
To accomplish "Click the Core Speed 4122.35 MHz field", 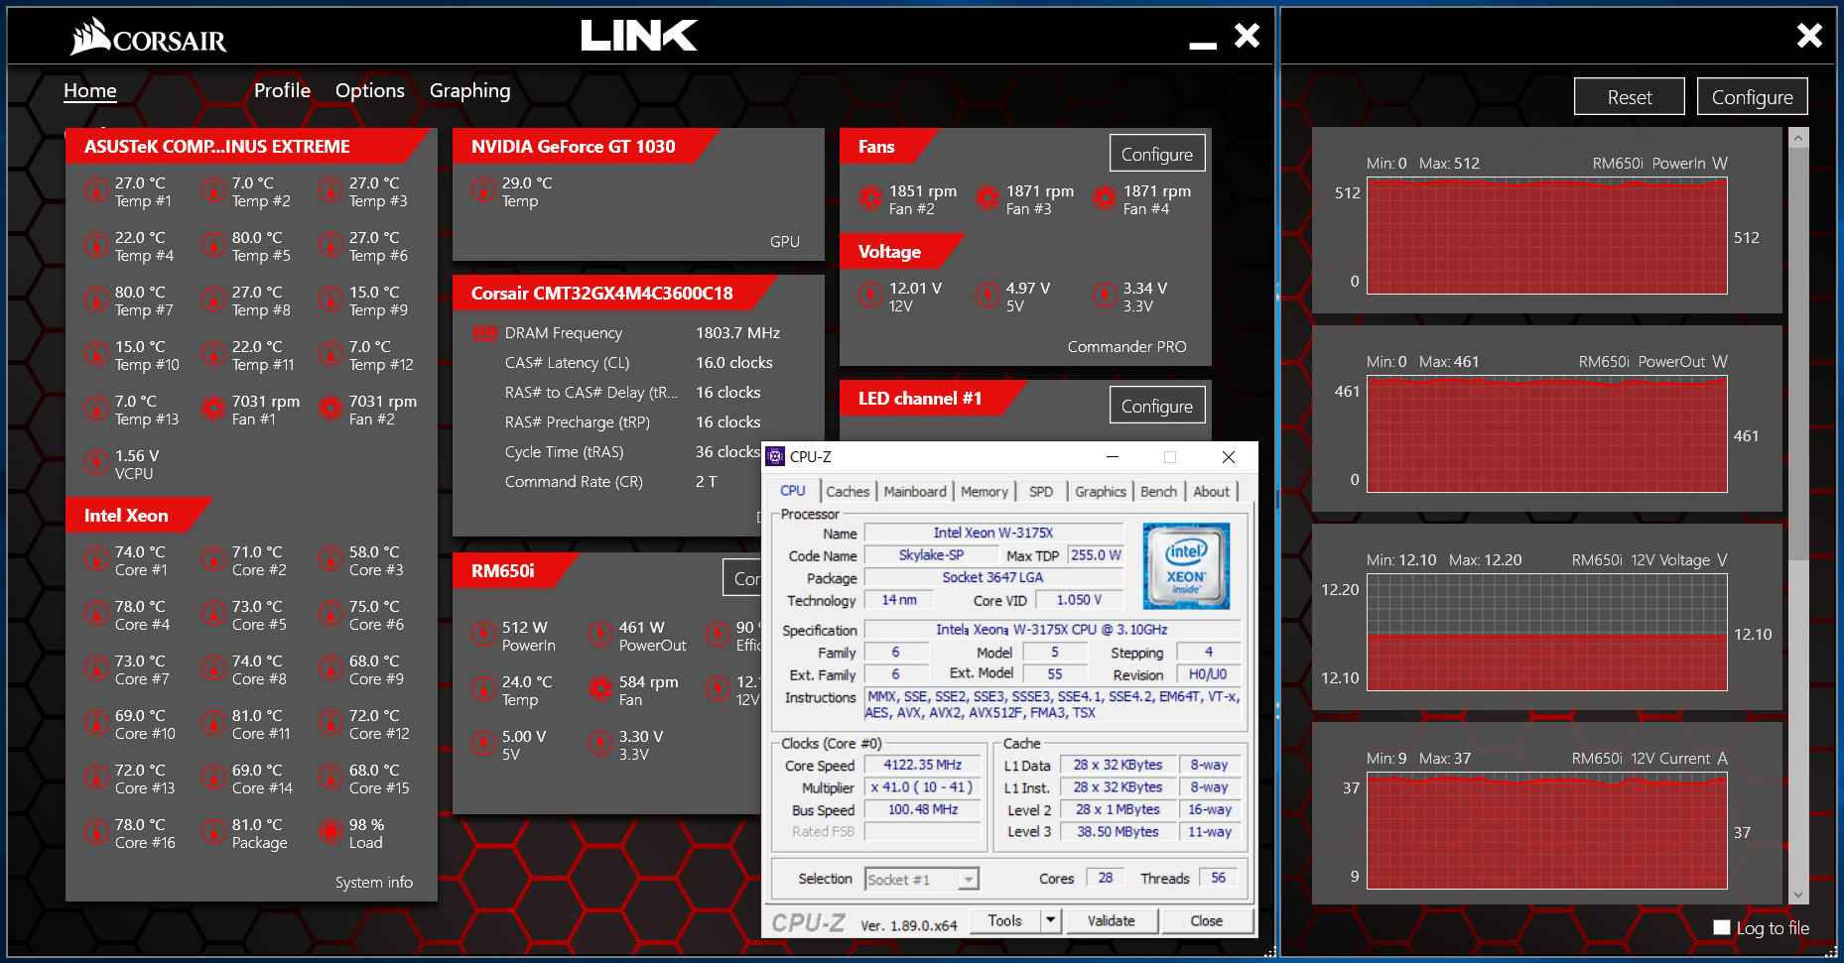I will 923,765.
